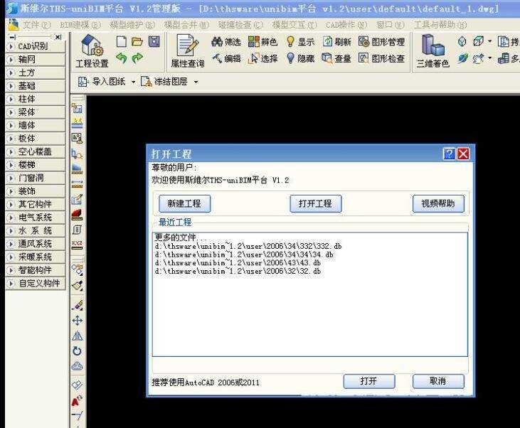This screenshot has width=520, height=428.
Task: Click the 三维着色 3D shading tool
Action: point(433,51)
